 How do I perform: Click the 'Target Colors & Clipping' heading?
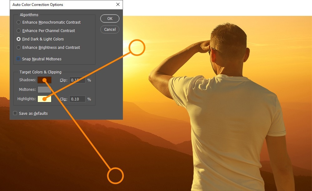click(40, 72)
